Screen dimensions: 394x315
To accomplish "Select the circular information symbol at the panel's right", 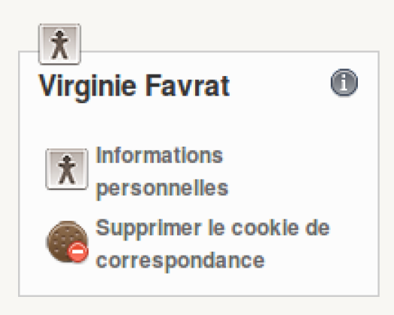I will 344,82.
